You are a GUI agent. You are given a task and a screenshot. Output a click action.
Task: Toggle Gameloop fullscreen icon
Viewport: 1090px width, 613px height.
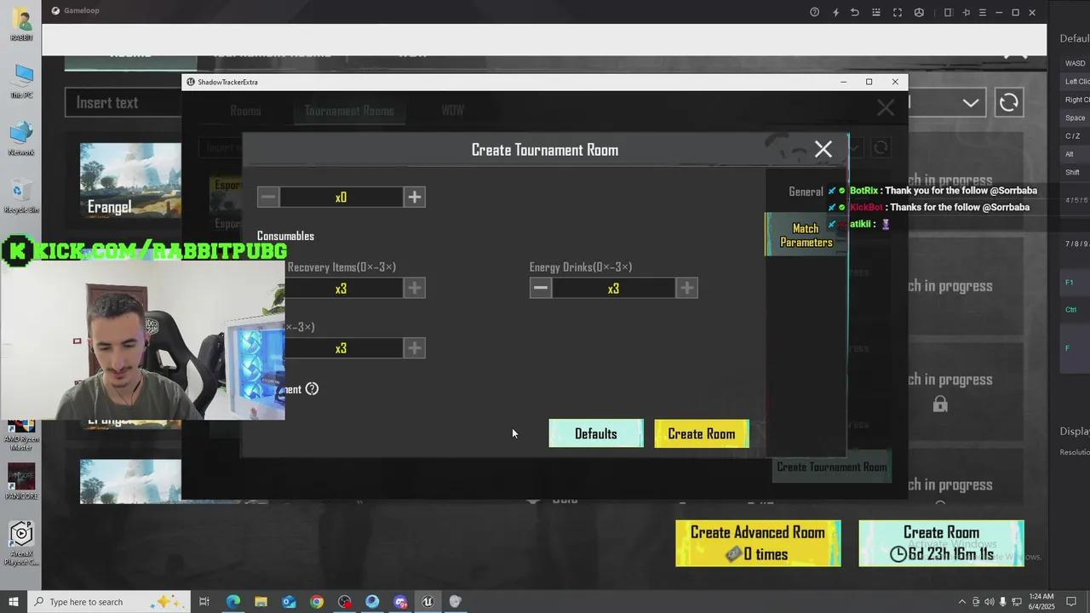(x=898, y=12)
